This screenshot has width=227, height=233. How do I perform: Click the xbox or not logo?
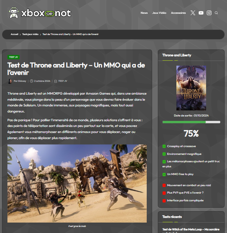click(x=40, y=13)
